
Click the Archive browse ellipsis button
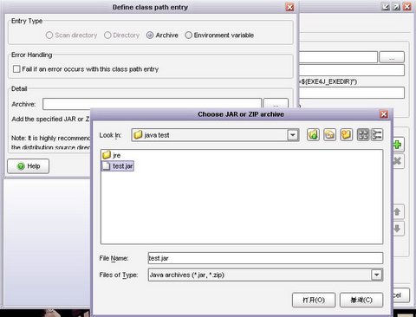click(x=276, y=104)
